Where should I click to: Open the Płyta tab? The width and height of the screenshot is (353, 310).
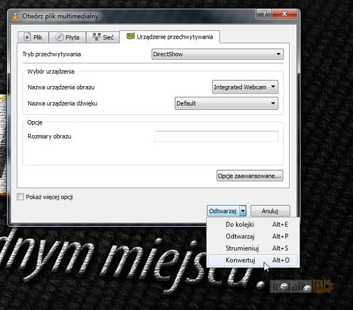tap(67, 37)
